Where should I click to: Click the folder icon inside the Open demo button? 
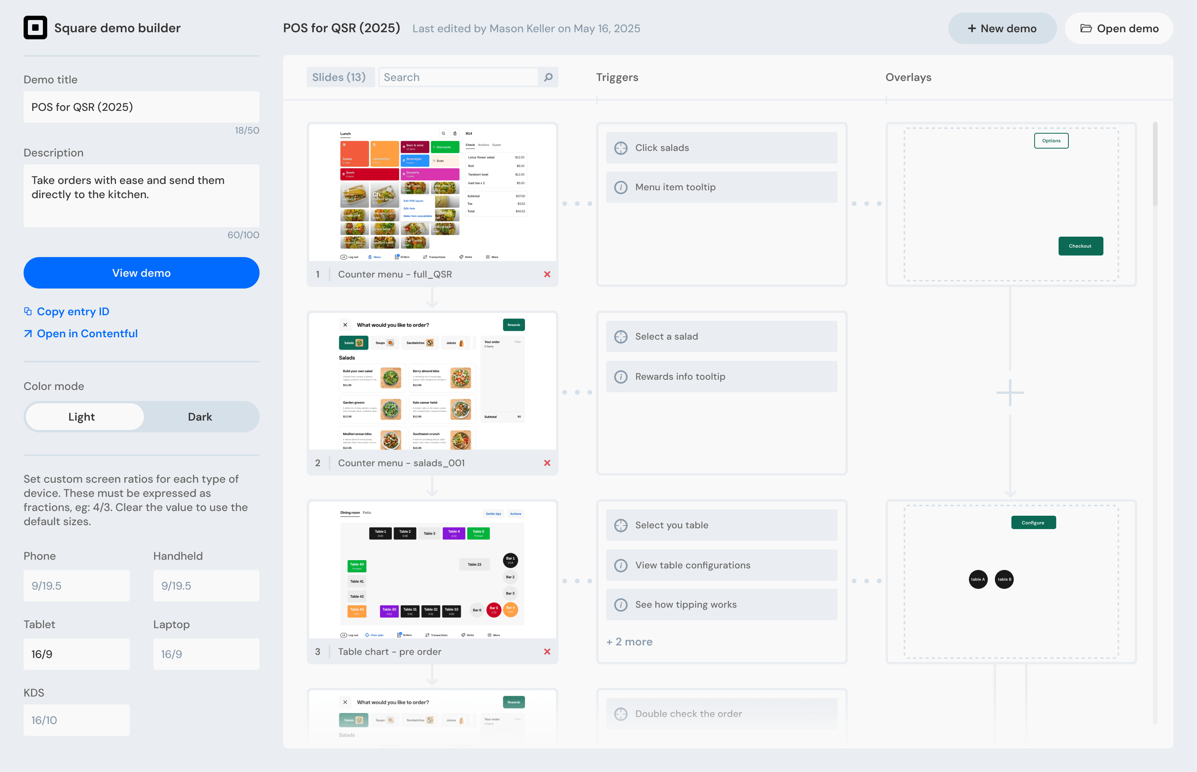pyautogui.click(x=1086, y=28)
